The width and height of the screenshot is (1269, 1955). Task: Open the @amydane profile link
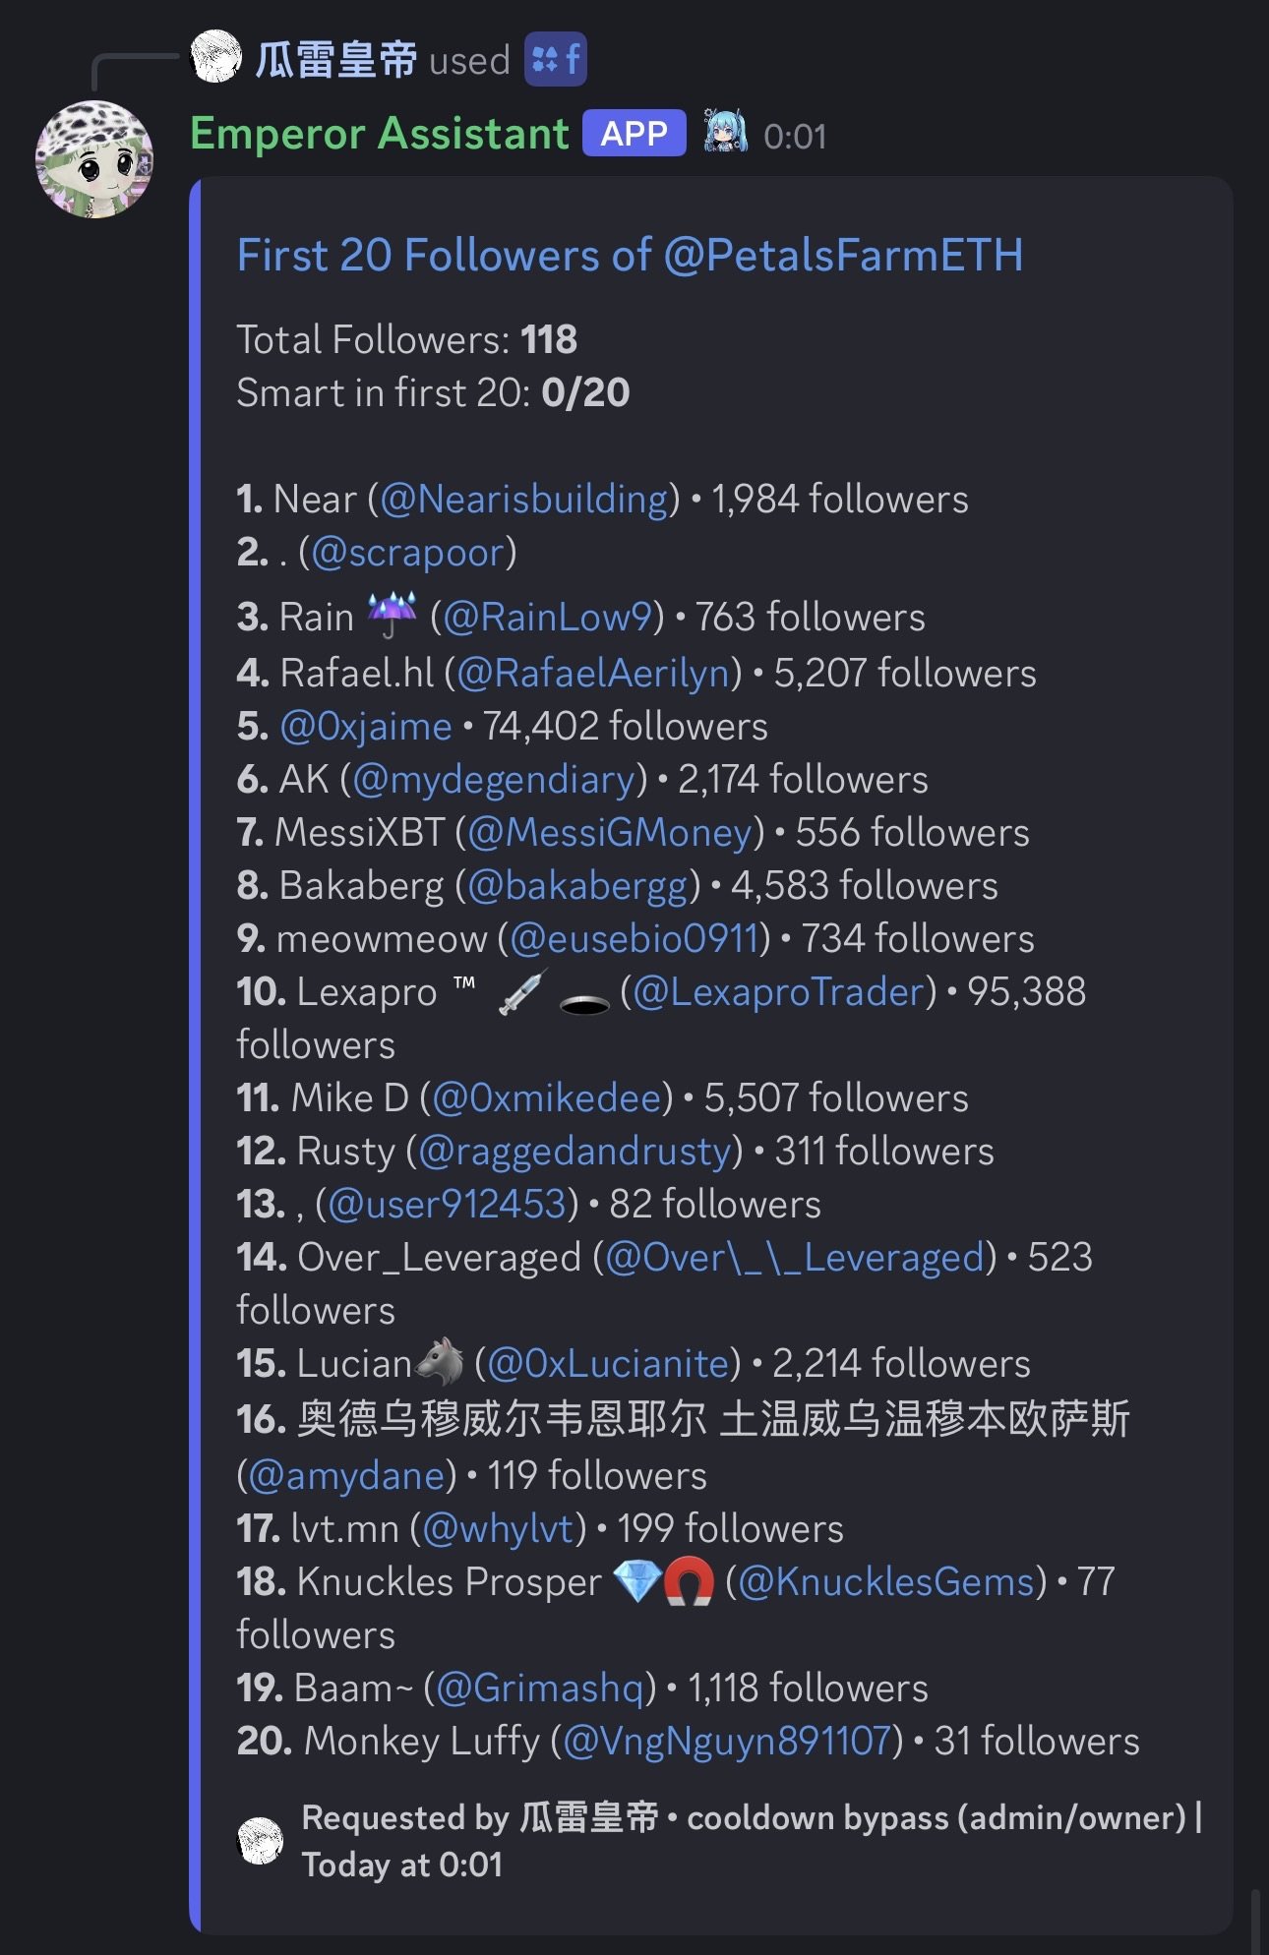tap(347, 1476)
